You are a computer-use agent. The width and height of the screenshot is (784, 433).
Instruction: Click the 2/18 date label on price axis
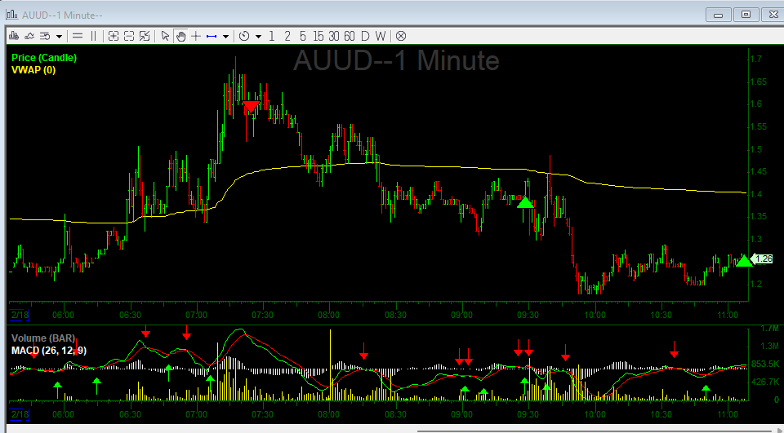(x=20, y=315)
